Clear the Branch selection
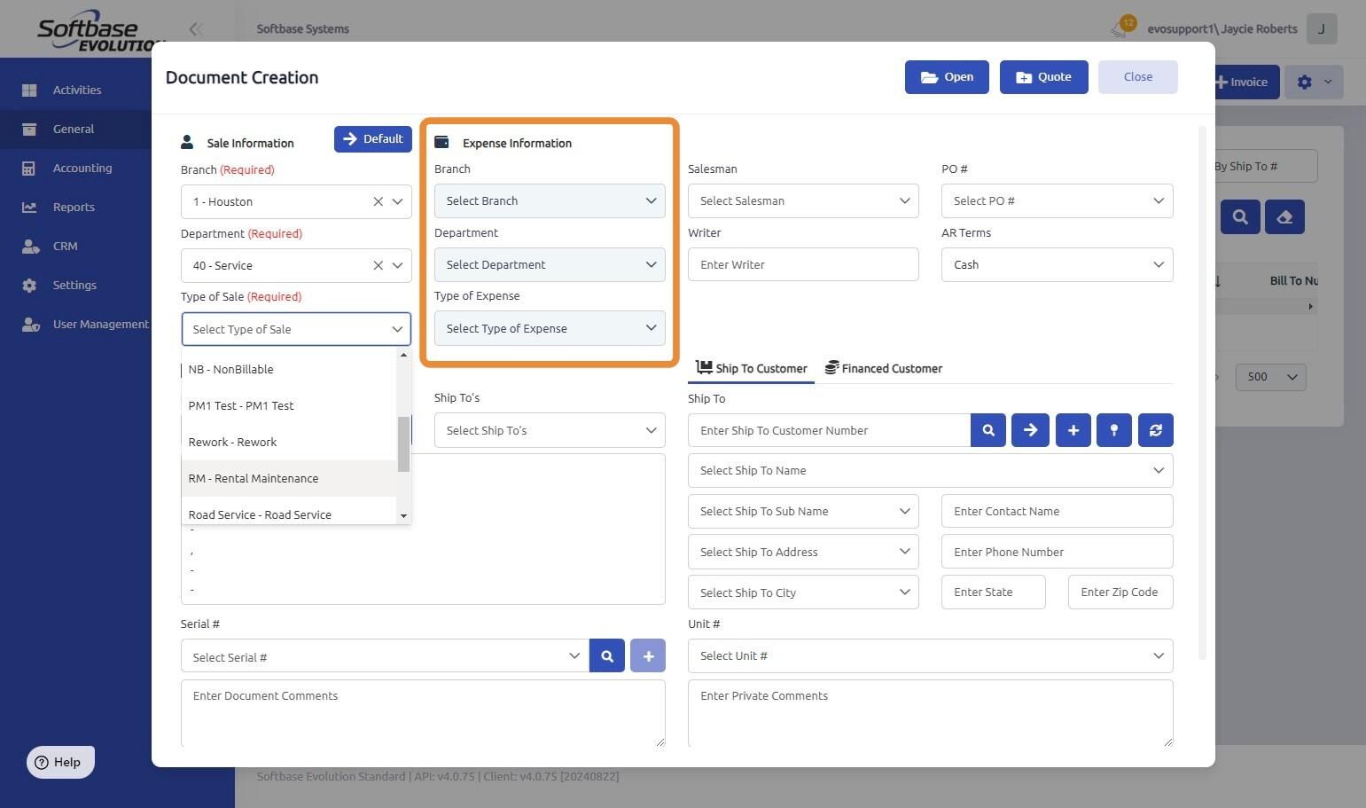This screenshot has width=1366, height=808. 378,202
